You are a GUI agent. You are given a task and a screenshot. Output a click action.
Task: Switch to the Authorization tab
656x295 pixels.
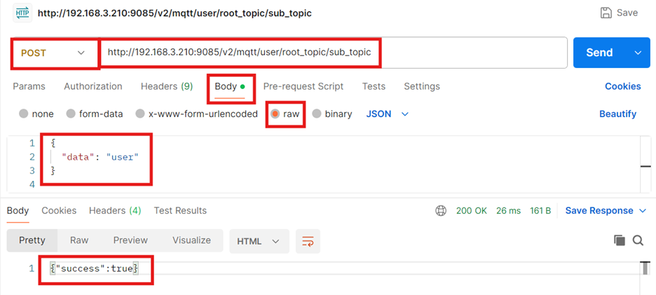[x=93, y=86]
